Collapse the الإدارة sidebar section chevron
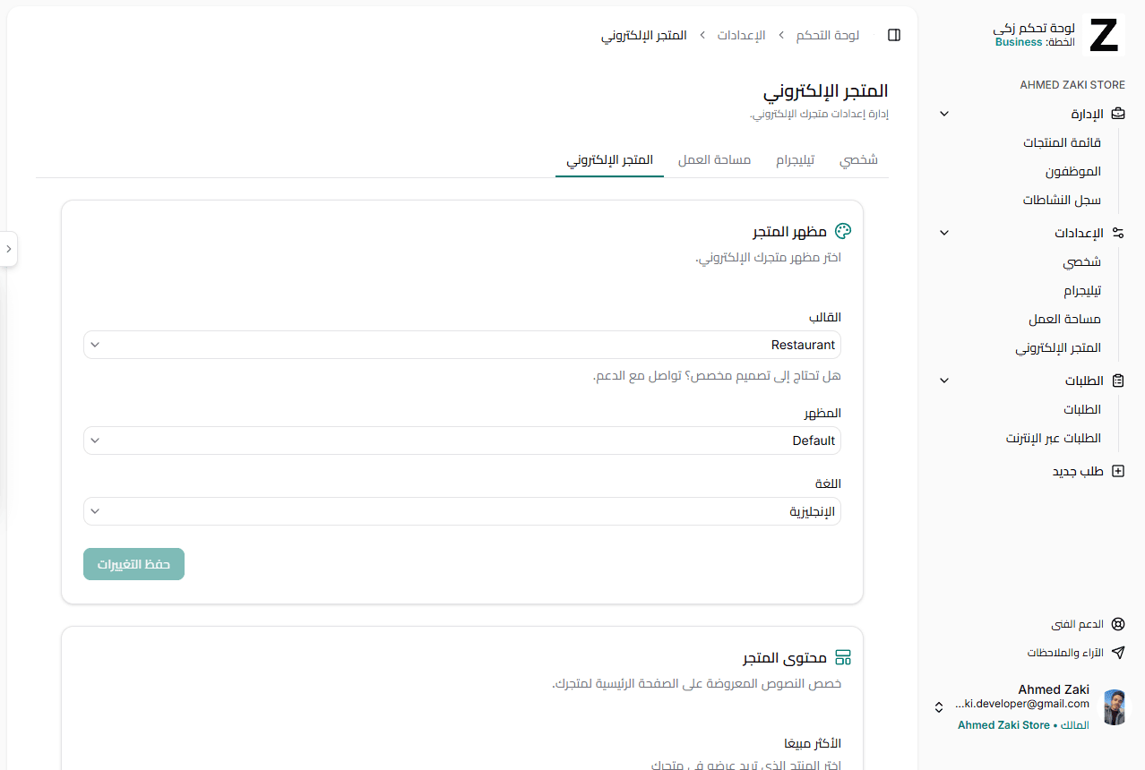The height and width of the screenshot is (770, 1145). pos(944,114)
